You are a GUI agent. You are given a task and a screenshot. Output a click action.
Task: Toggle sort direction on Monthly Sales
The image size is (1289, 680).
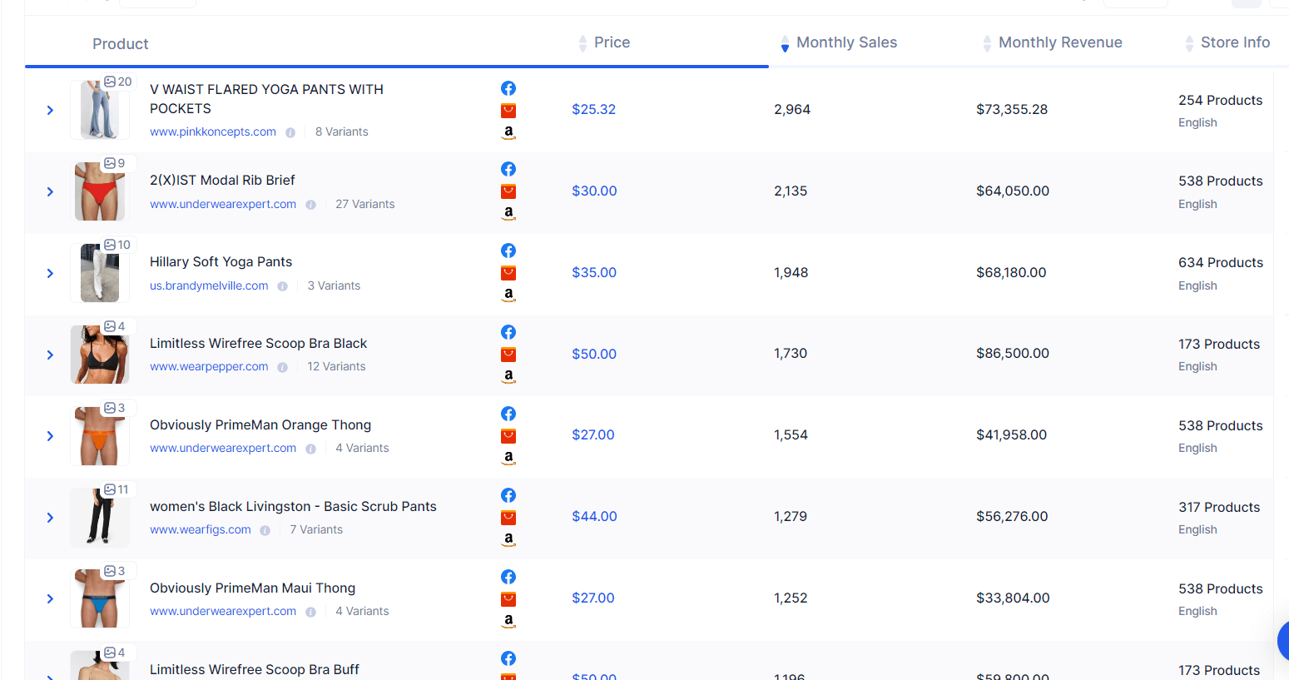[785, 42]
